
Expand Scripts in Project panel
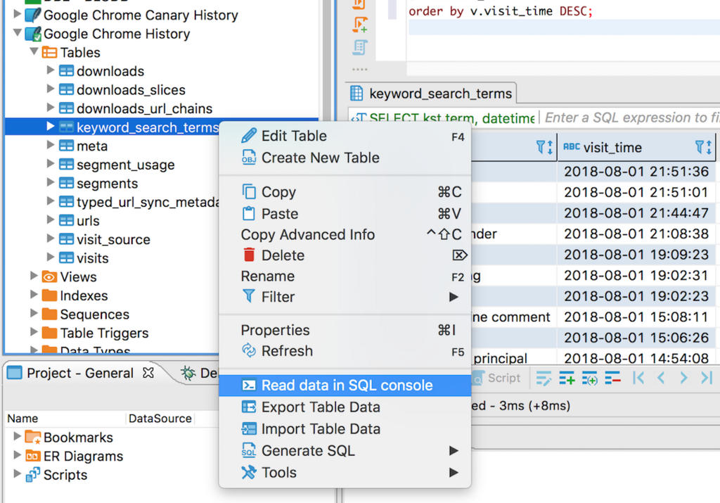pyautogui.click(x=17, y=474)
